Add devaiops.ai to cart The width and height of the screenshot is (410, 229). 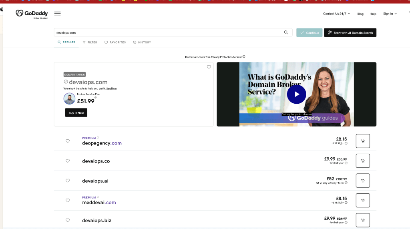[363, 181]
